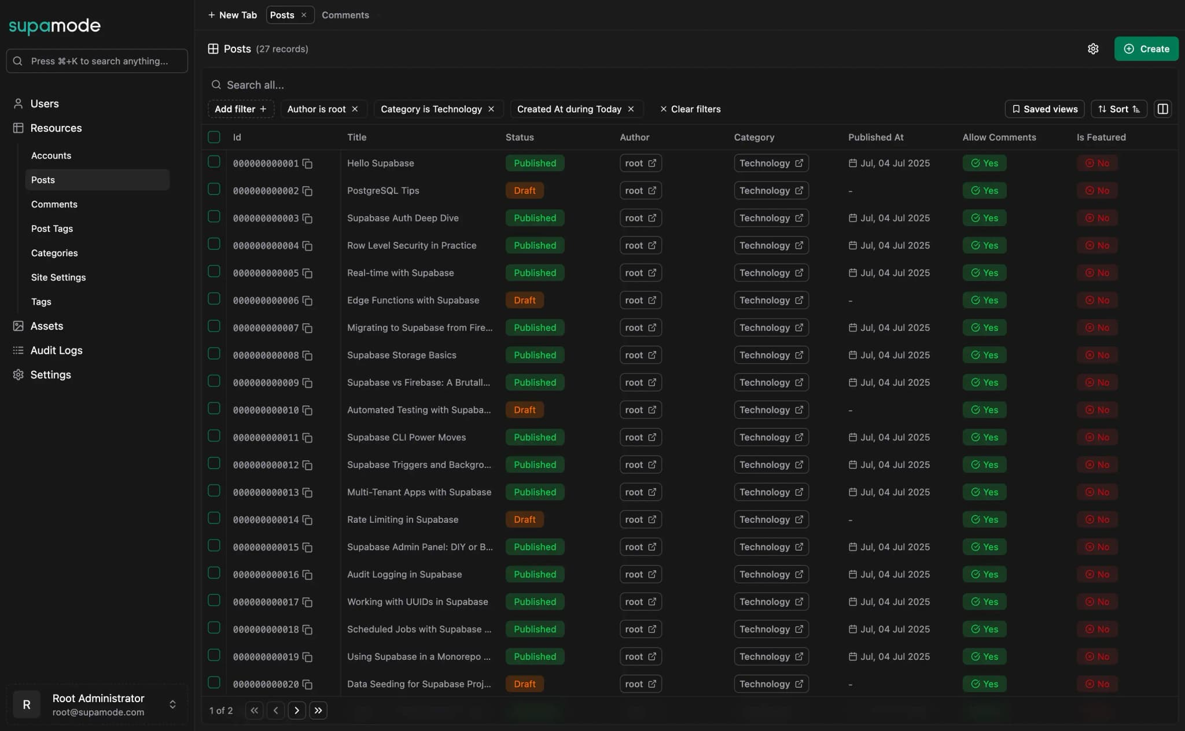The height and width of the screenshot is (731, 1185).
Task: Open Technology category link on Hello Supabase row
Action: [800, 163]
